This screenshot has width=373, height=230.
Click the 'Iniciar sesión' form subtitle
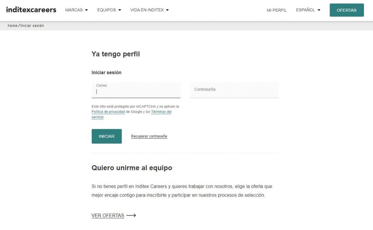pyautogui.click(x=106, y=72)
